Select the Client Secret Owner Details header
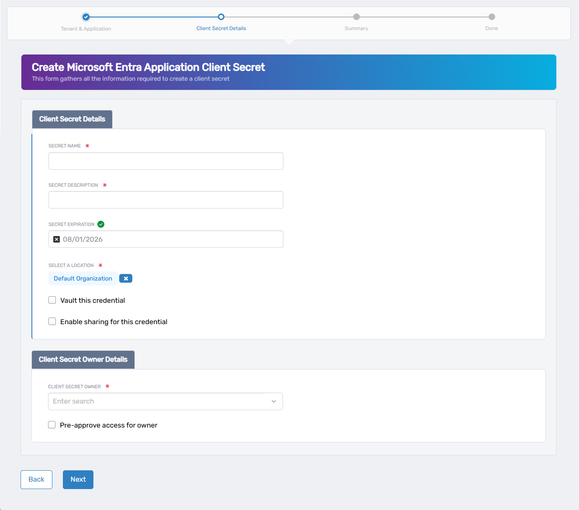 pos(83,359)
